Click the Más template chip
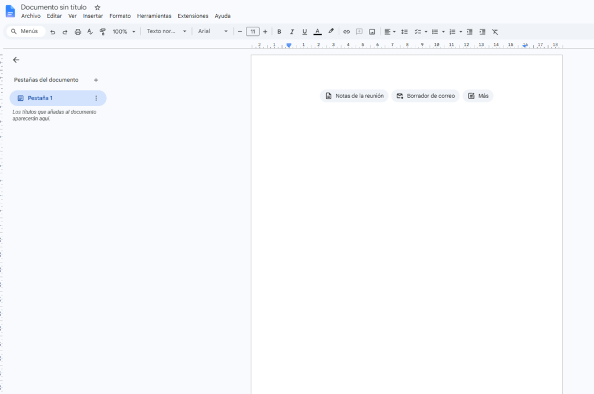Image resolution: width=594 pixels, height=394 pixels. 478,96
